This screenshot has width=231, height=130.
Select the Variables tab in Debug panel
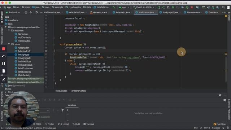click(x=72, y=105)
